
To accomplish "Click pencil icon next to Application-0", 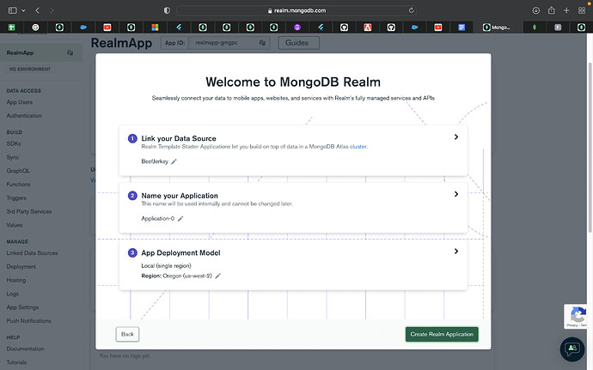I will point(180,219).
